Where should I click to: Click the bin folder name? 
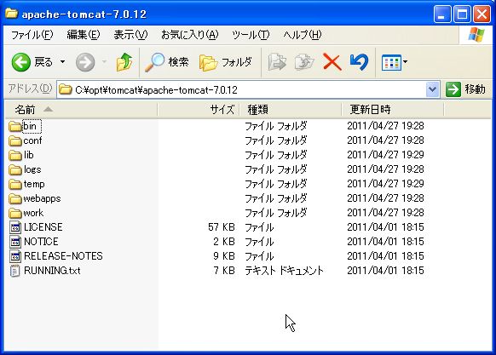click(x=30, y=126)
